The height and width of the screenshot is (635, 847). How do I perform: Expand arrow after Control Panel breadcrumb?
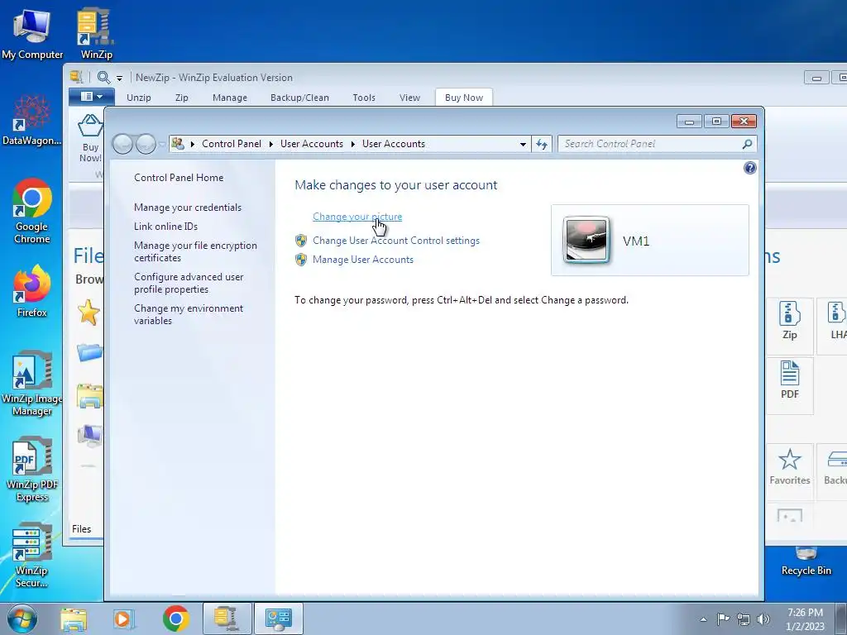270,144
